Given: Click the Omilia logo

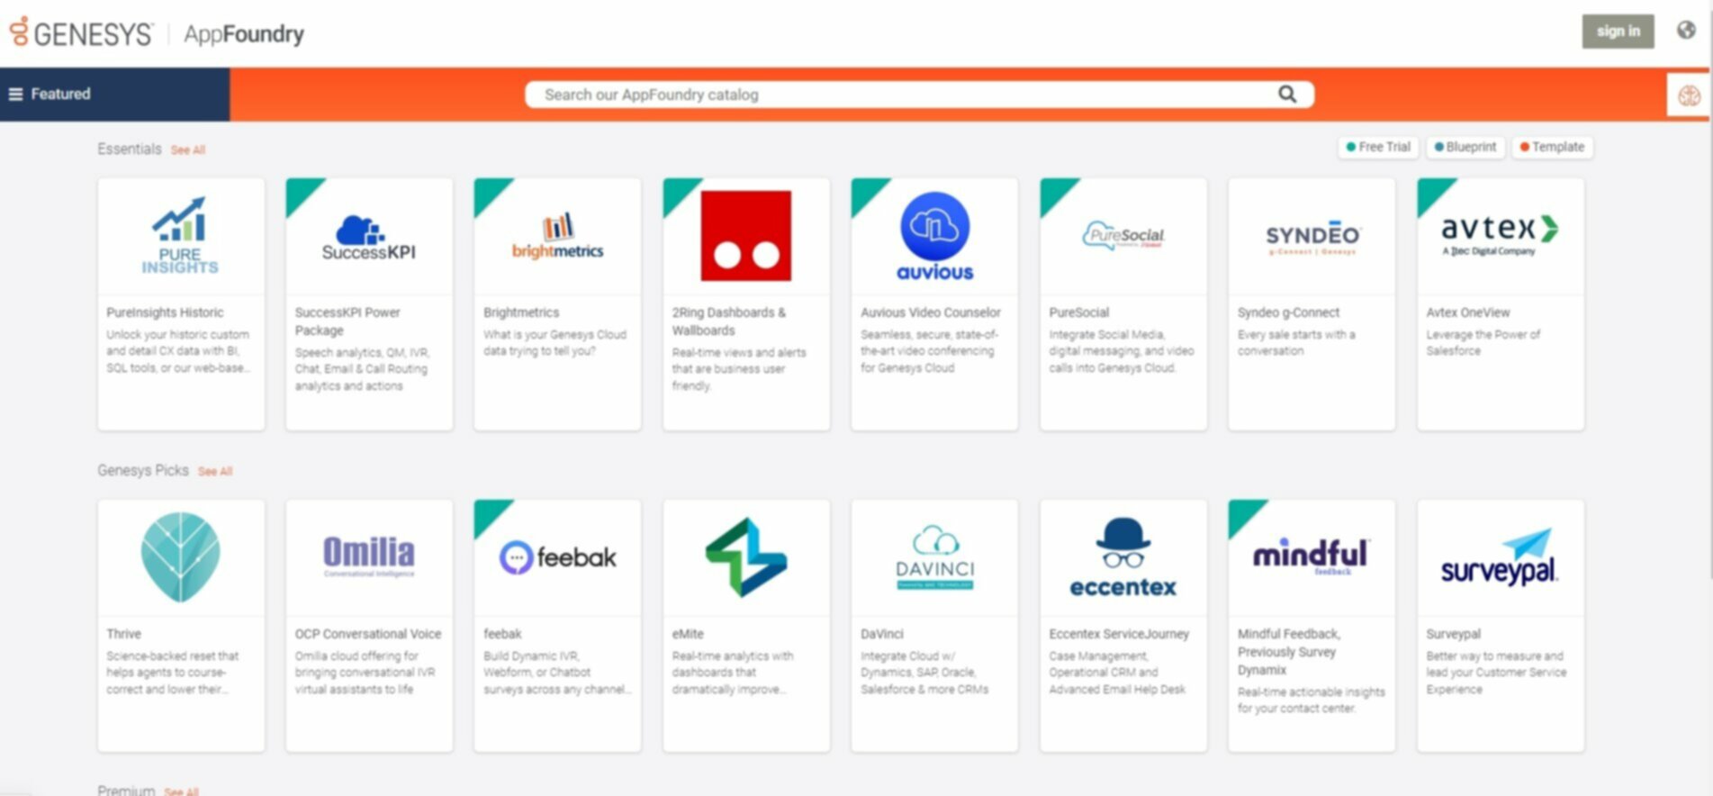Looking at the screenshot, I should coord(369,556).
